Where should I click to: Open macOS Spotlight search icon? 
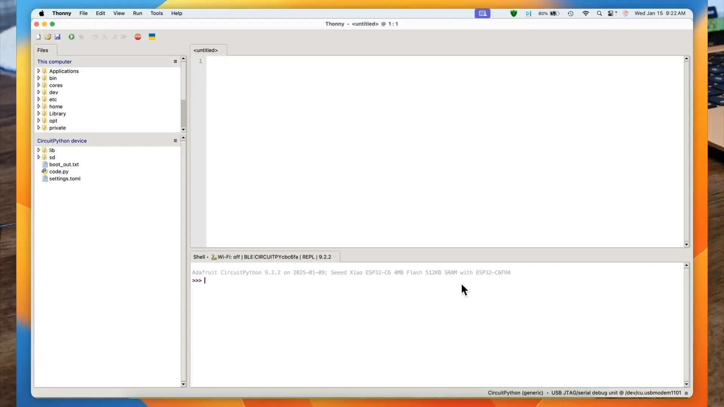coord(599,13)
